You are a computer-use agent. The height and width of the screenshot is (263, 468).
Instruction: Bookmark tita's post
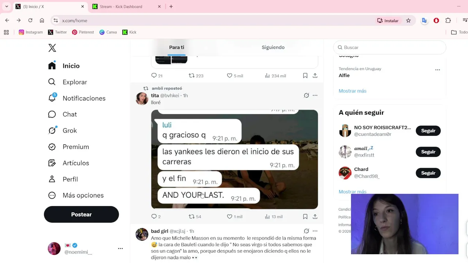(305, 217)
